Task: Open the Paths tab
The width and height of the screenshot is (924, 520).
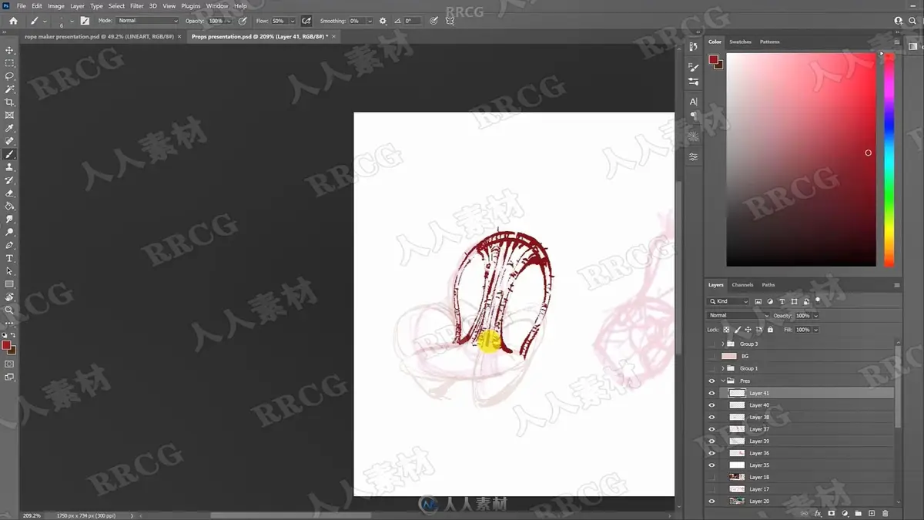Action: pos(768,285)
